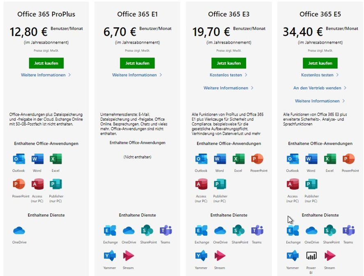Click the Excel icon in Office 365 E3
Image resolution: width=364 pixels, height=276 pixels.
click(x=238, y=159)
